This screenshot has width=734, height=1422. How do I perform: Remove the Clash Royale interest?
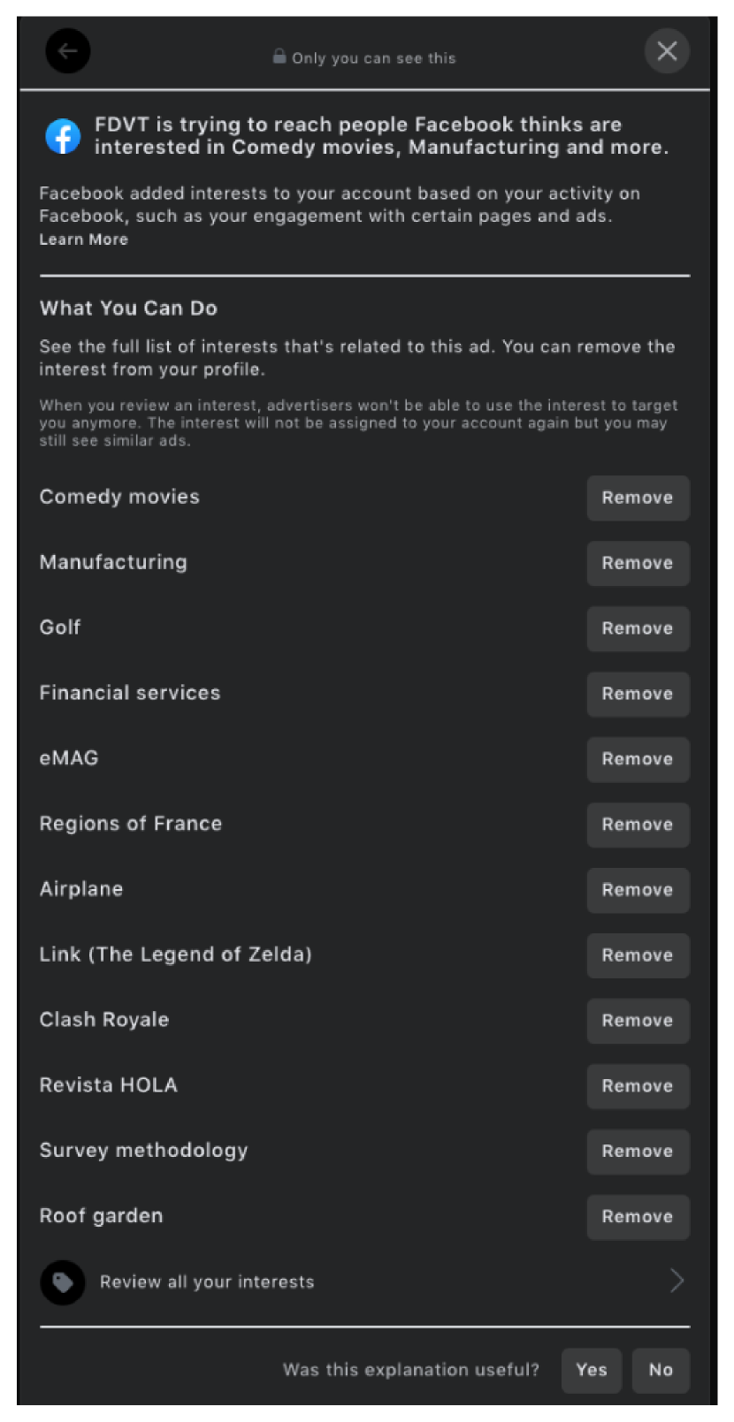tap(638, 1021)
